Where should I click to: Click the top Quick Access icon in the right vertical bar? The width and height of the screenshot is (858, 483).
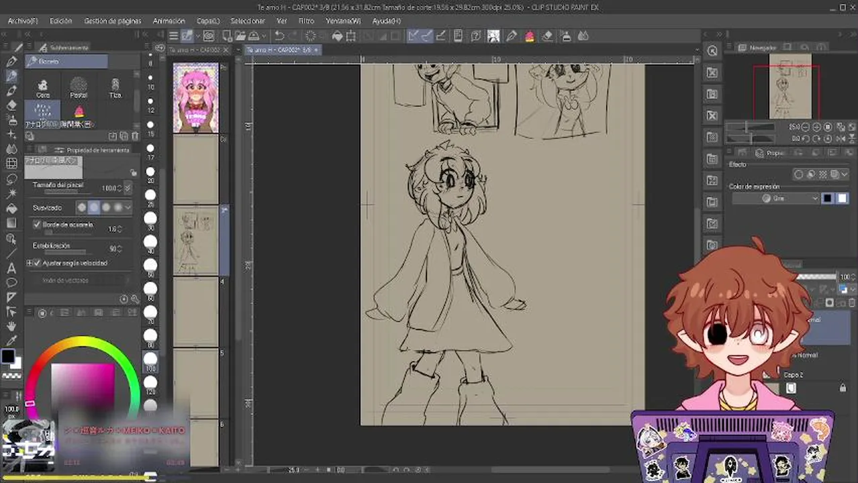point(712,51)
